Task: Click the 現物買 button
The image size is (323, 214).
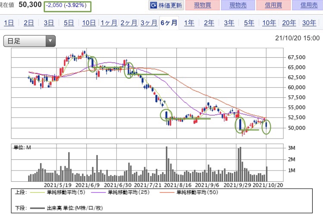Action: 203,5
